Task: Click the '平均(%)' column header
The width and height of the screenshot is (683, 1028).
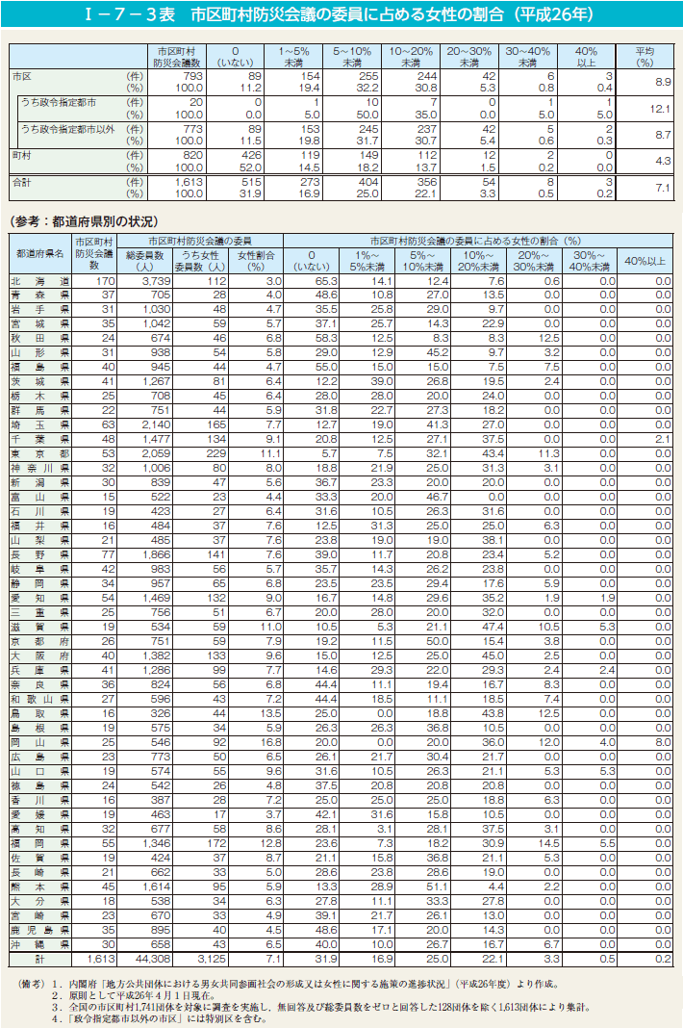Action: point(645,57)
